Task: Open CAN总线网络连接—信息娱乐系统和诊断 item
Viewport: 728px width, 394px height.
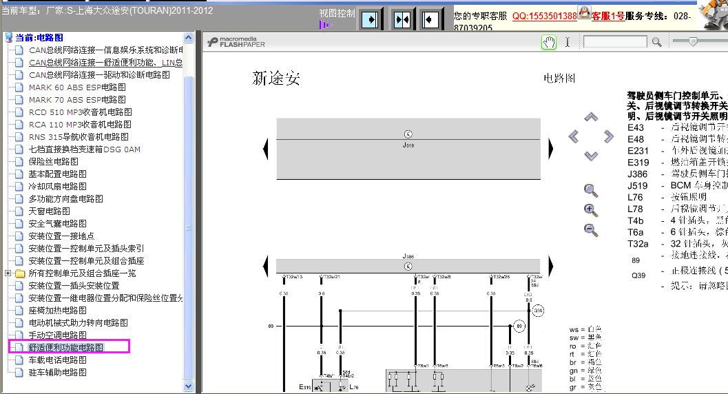Action: (106, 50)
